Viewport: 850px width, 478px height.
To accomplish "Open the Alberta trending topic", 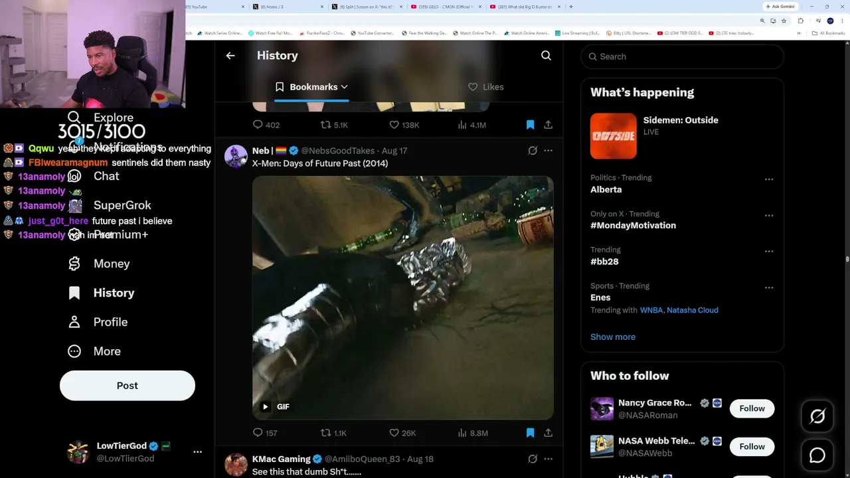I will [x=606, y=190].
